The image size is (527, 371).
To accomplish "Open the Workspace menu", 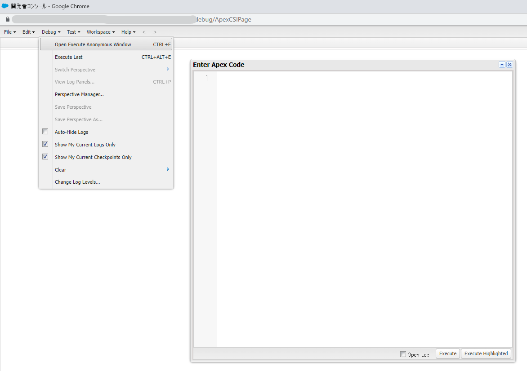I will [x=100, y=32].
